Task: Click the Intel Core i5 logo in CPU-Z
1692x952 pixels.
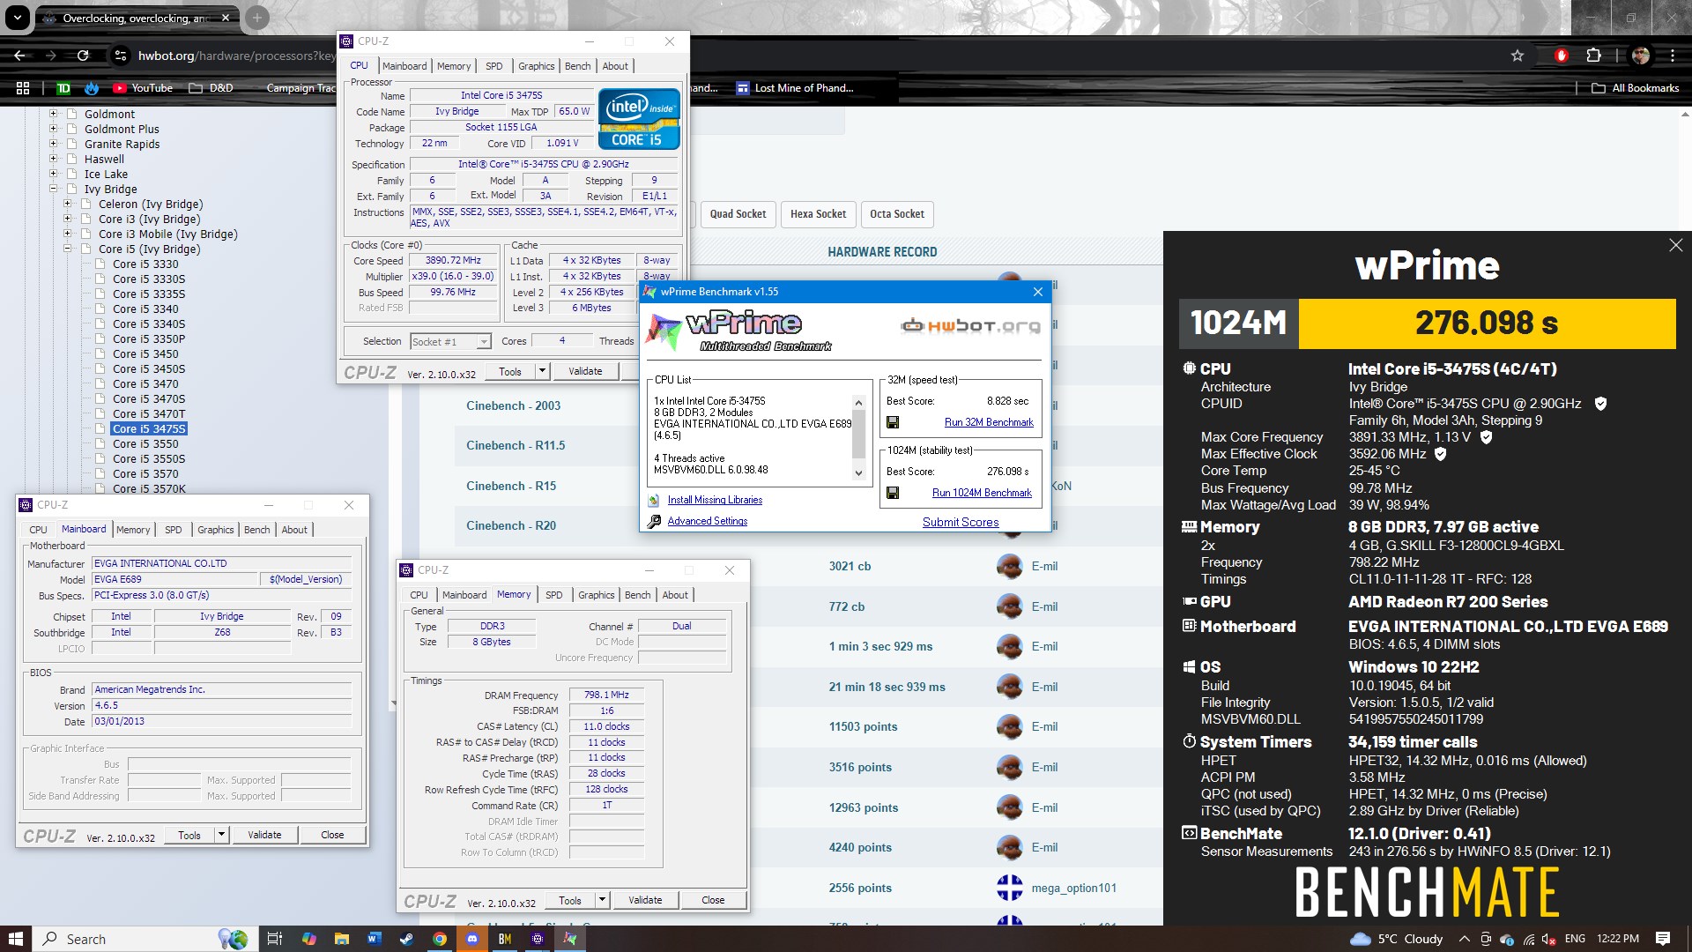Action: (x=639, y=118)
